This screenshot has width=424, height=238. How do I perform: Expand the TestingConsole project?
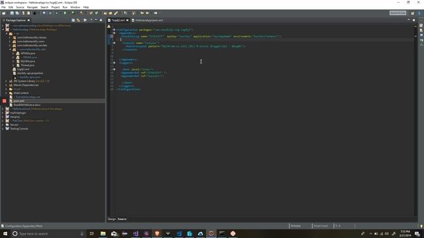3,129
